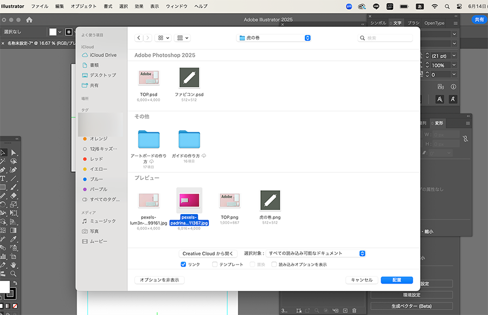488x315 pixels.
Task: Select the Hand tool
Action: pyautogui.click(x=14, y=265)
